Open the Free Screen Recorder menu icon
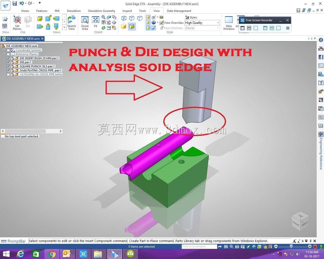The height and width of the screenshot is (259, 324). pos(288,28)
